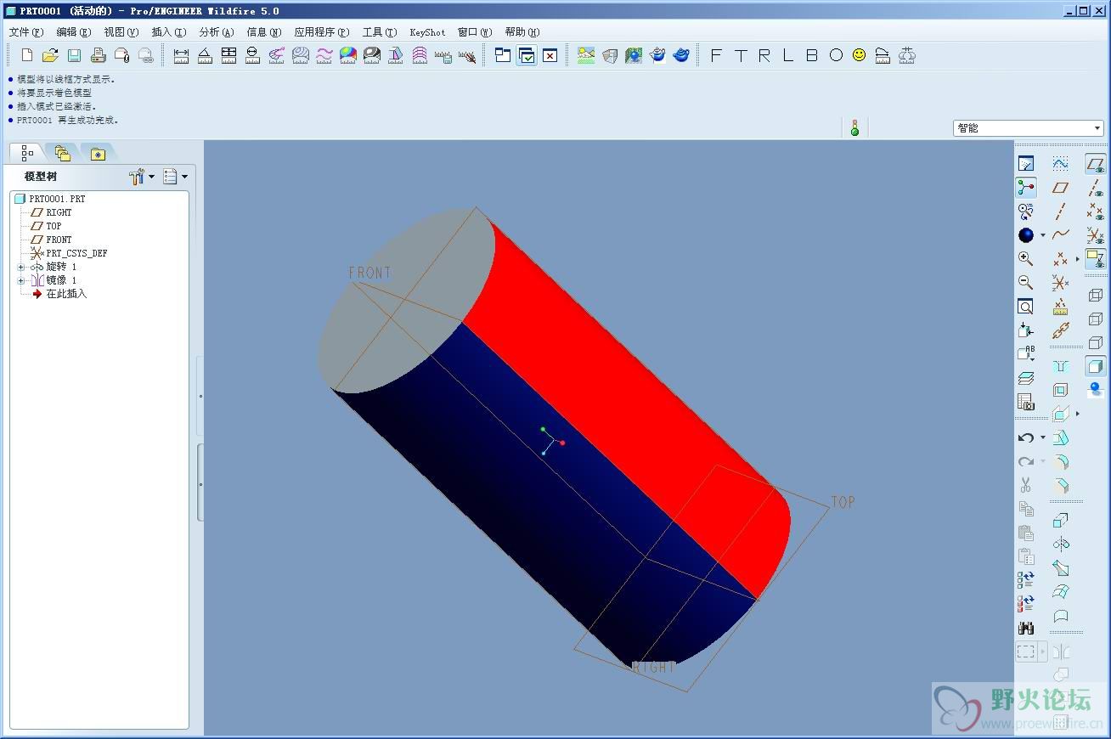Open the 编辑 menu
The image size is (1111, 739).
pyautogui.click(x=74, y=32)
